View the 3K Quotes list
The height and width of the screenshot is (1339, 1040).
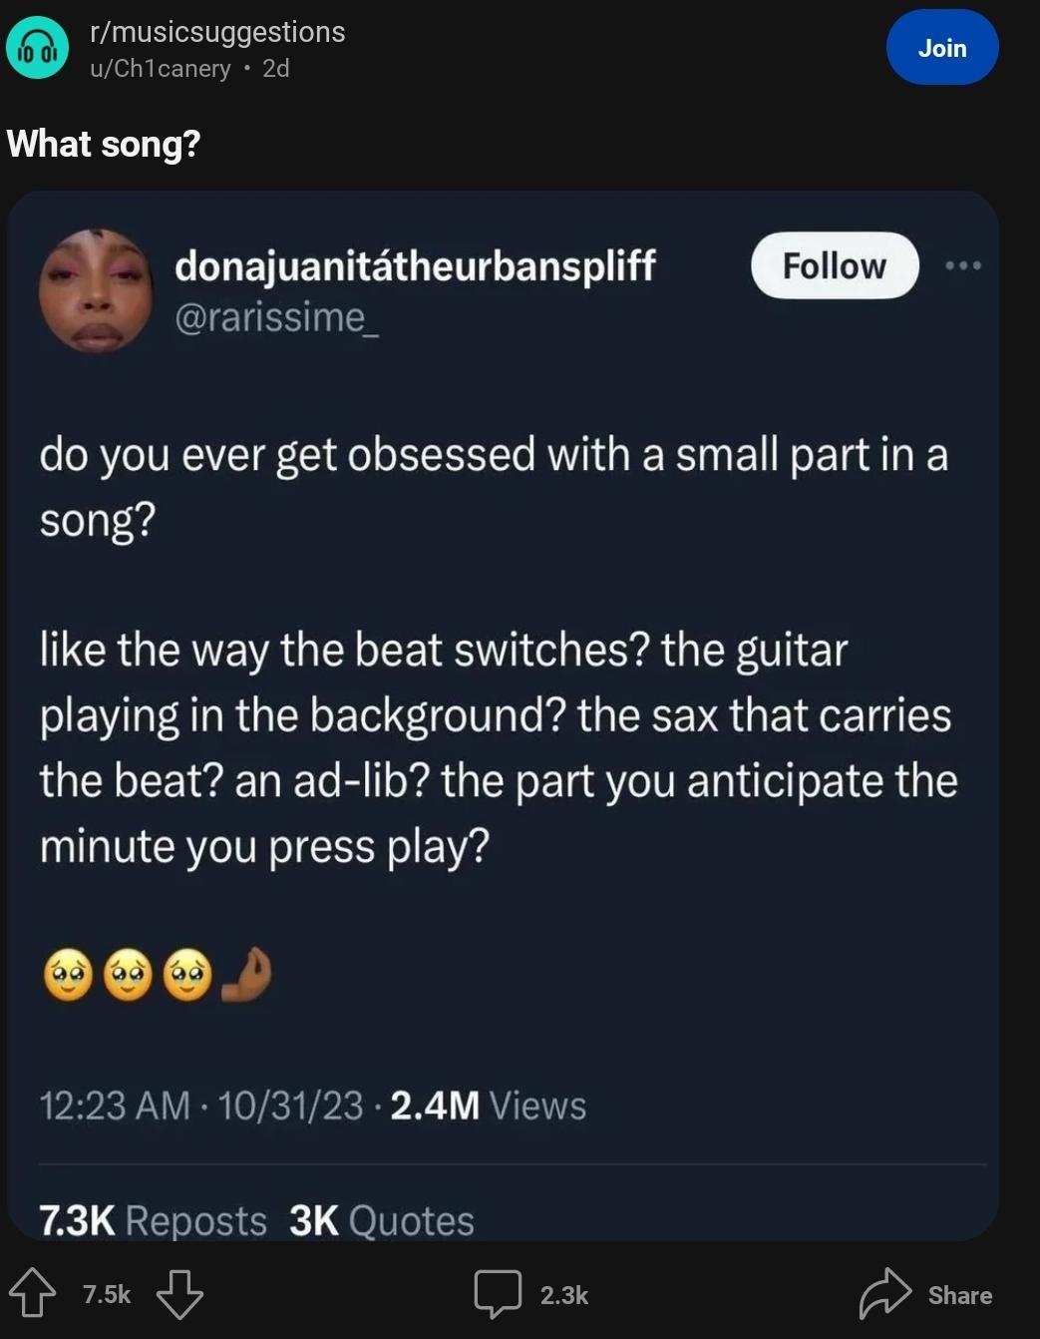381,1220
